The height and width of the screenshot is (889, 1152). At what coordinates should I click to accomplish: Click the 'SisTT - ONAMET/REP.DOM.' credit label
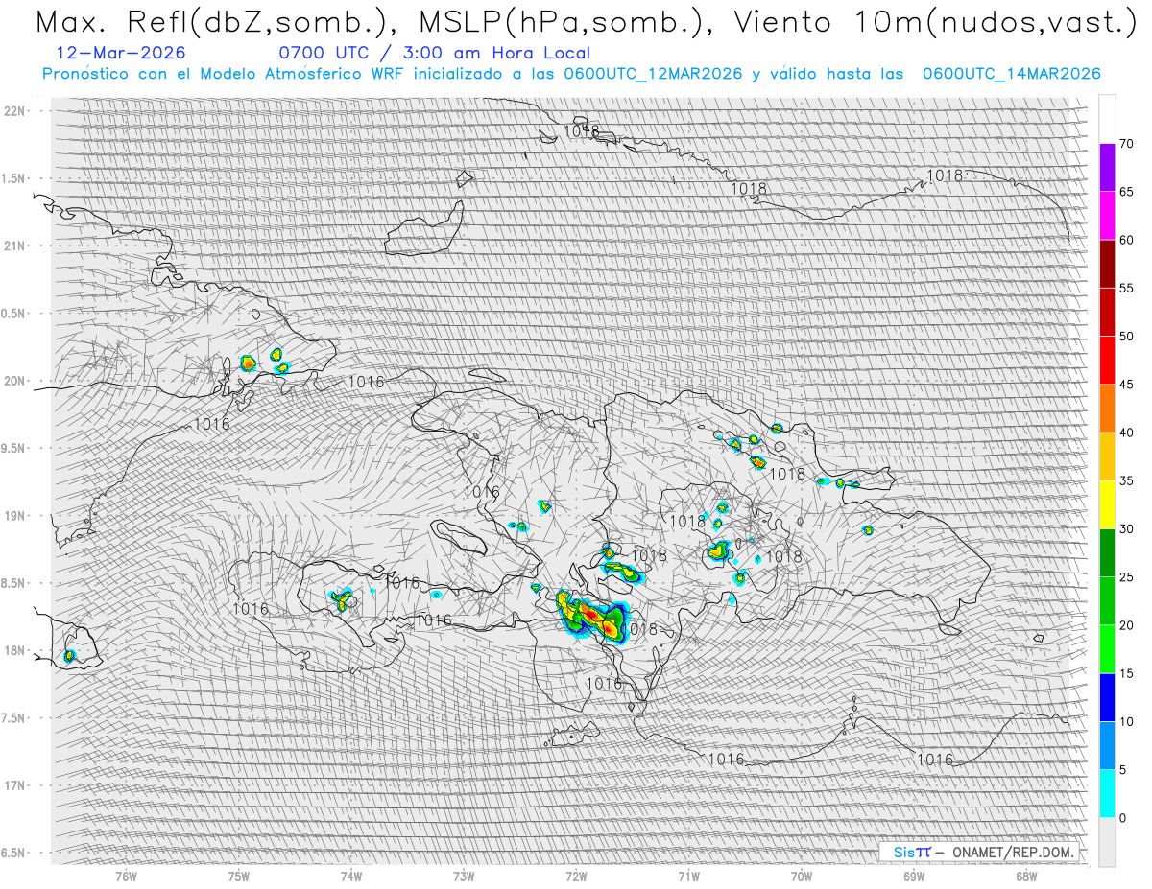[980, 852]
